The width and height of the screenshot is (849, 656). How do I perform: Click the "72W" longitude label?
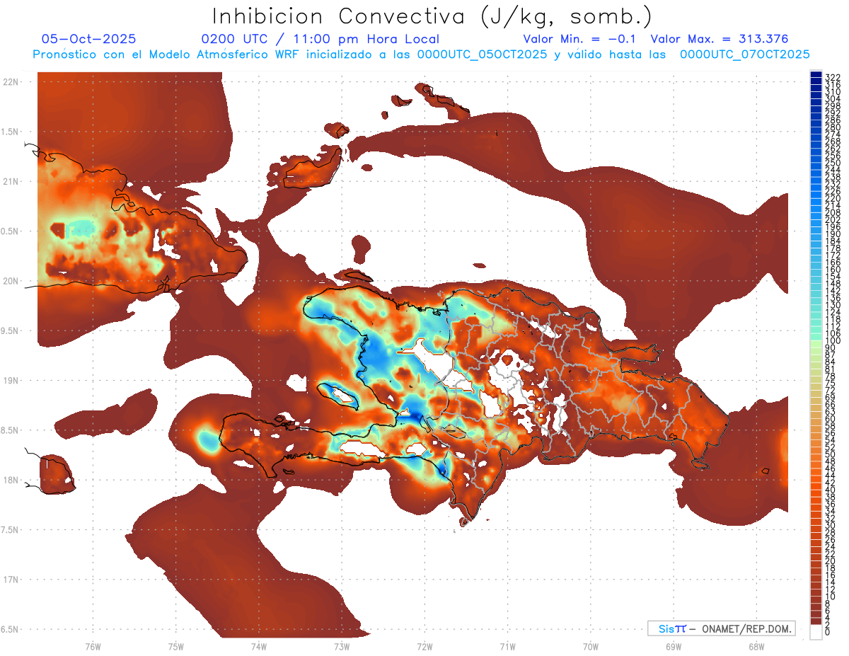(x=424, y=646)
